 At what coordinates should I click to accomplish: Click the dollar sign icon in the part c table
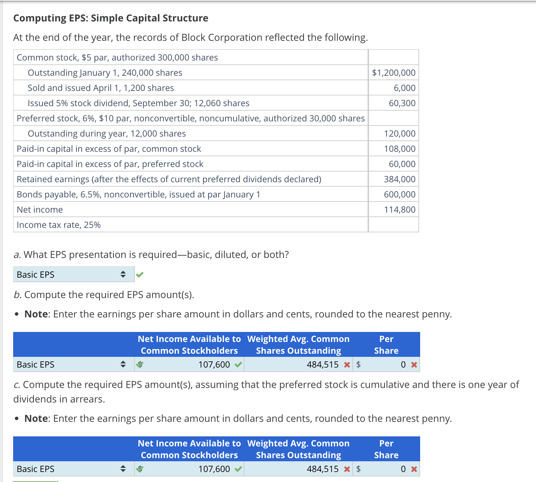140,469
